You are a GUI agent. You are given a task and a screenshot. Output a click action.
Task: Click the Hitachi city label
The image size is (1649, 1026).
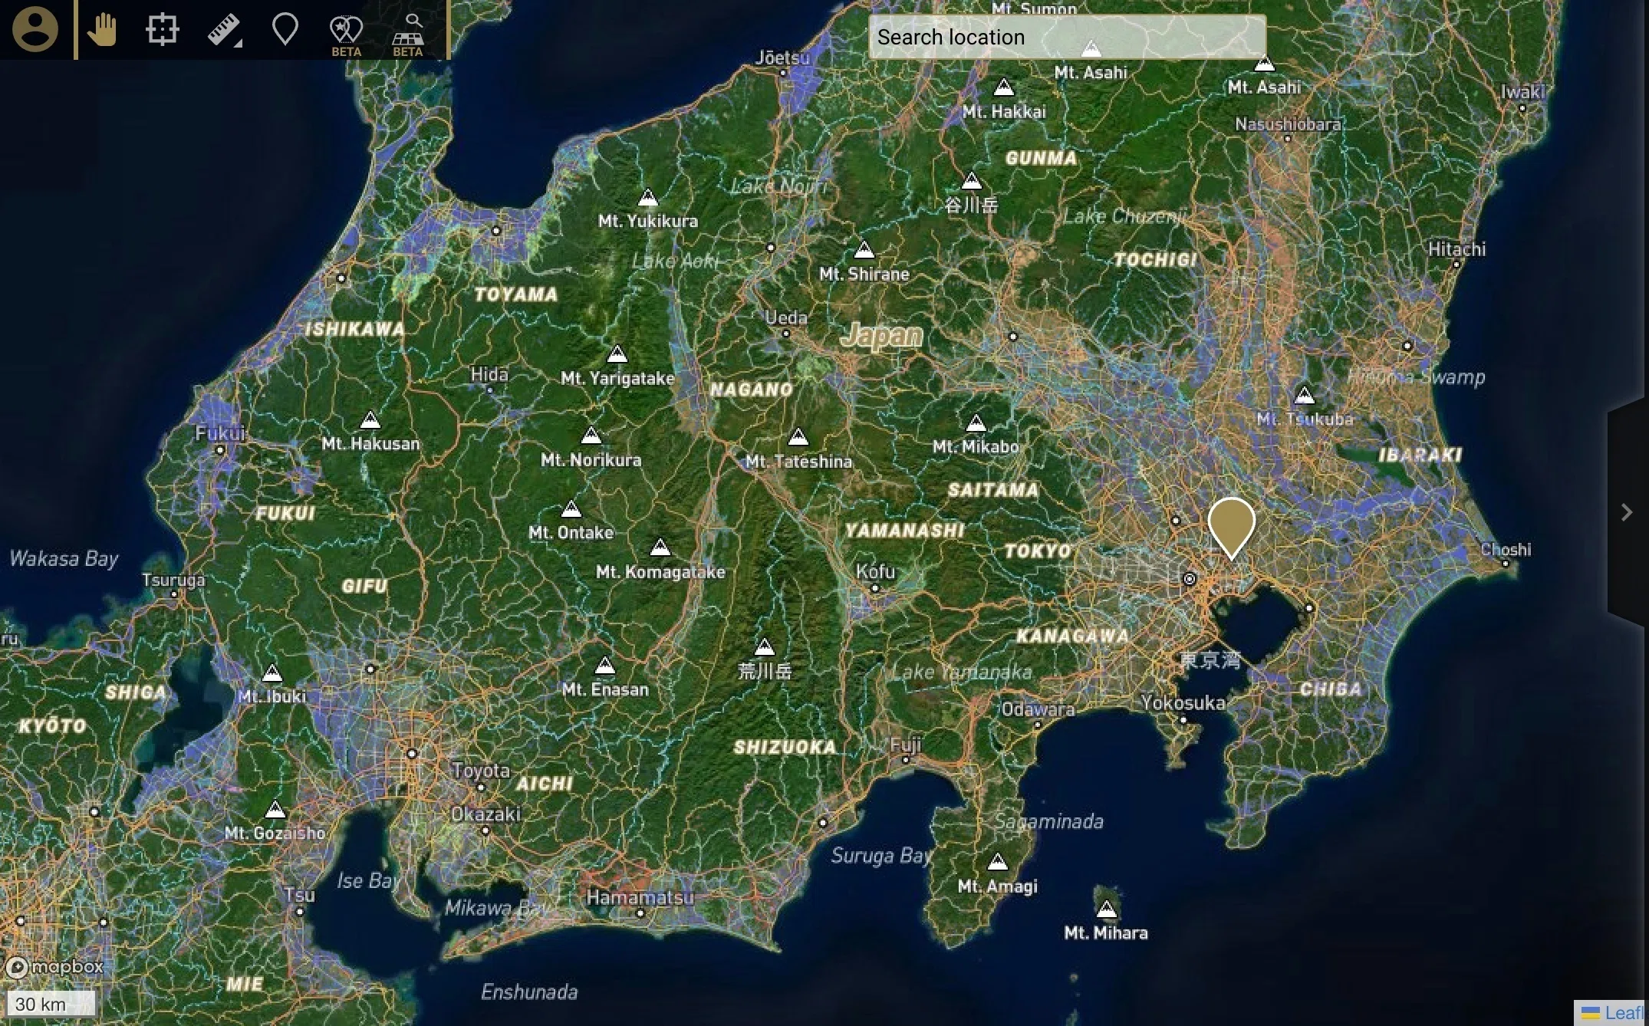click(x=1456, y=249)
